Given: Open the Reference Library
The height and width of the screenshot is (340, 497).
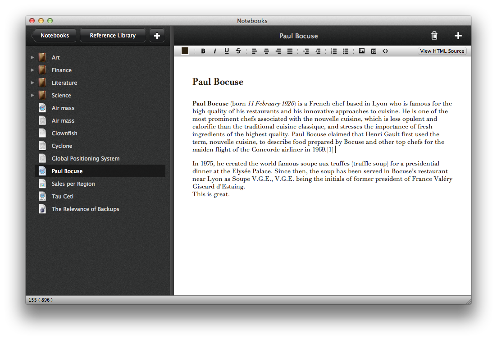Looking at the screenshot, I should point(113,36).
